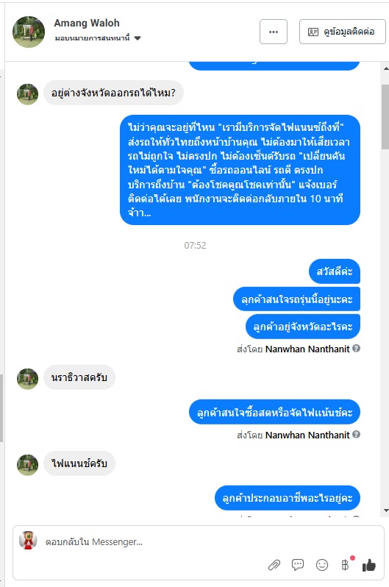389x587 pixels.
Task: Open the three-dots more options button
Action: point(274,32)
